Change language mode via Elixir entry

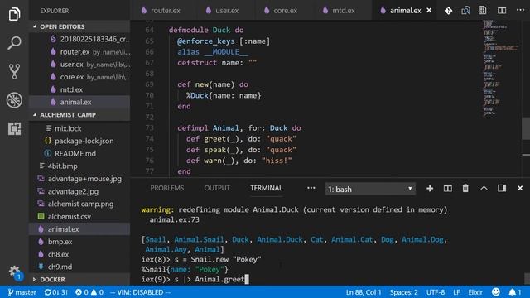click(475, 292)
